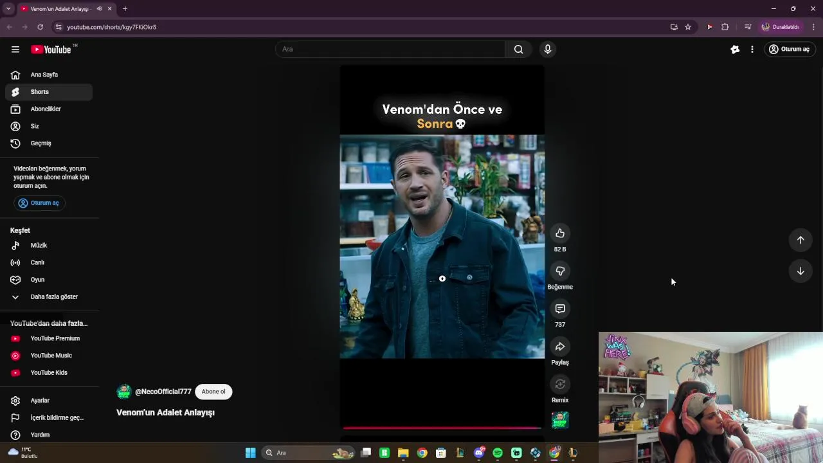Mute the tab via speaker icon
Viewport: 823px width, 463px height.
coord(99,9)
